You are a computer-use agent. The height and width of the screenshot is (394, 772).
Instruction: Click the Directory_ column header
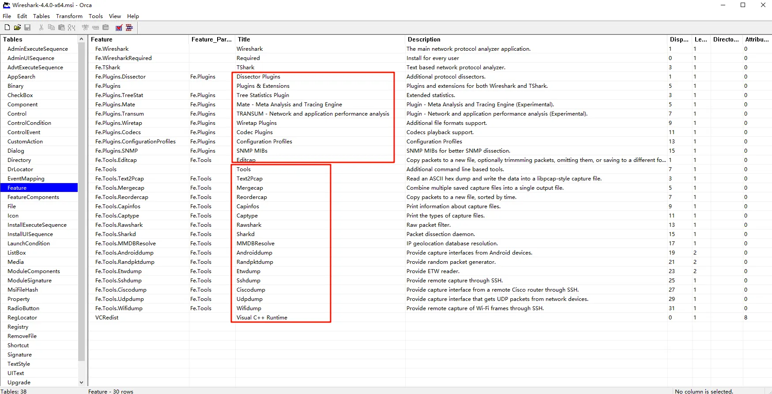tap(727, 39)
